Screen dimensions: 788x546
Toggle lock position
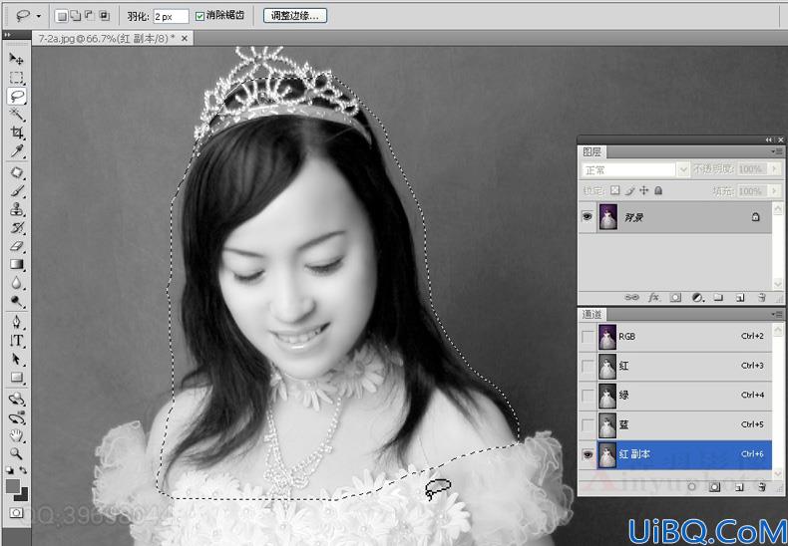(643, 190)
